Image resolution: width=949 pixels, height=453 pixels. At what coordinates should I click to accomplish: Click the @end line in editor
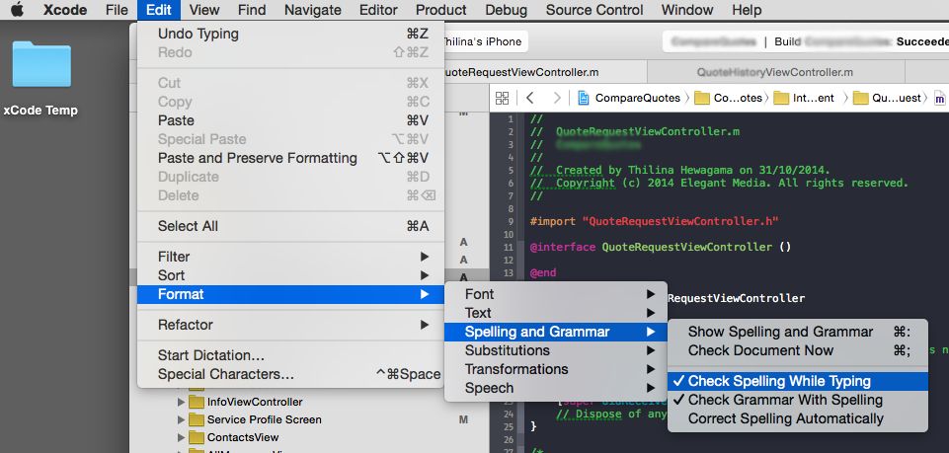point(543,272)
